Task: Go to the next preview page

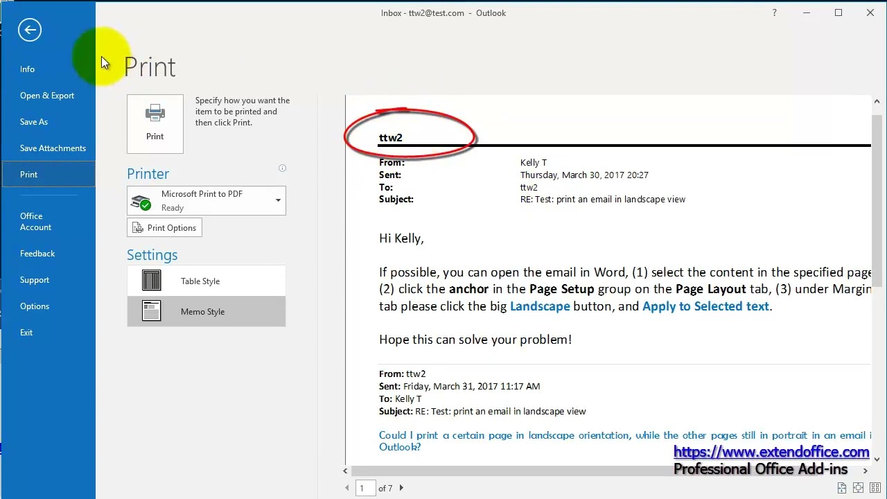Action: [x=401, y=488]
